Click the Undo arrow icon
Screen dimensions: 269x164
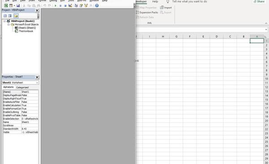click(x=44, y=6)
